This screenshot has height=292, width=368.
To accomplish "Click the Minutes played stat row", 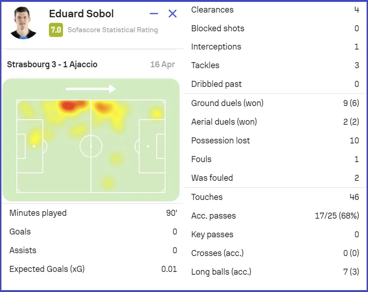I will (x=93, y=213).
